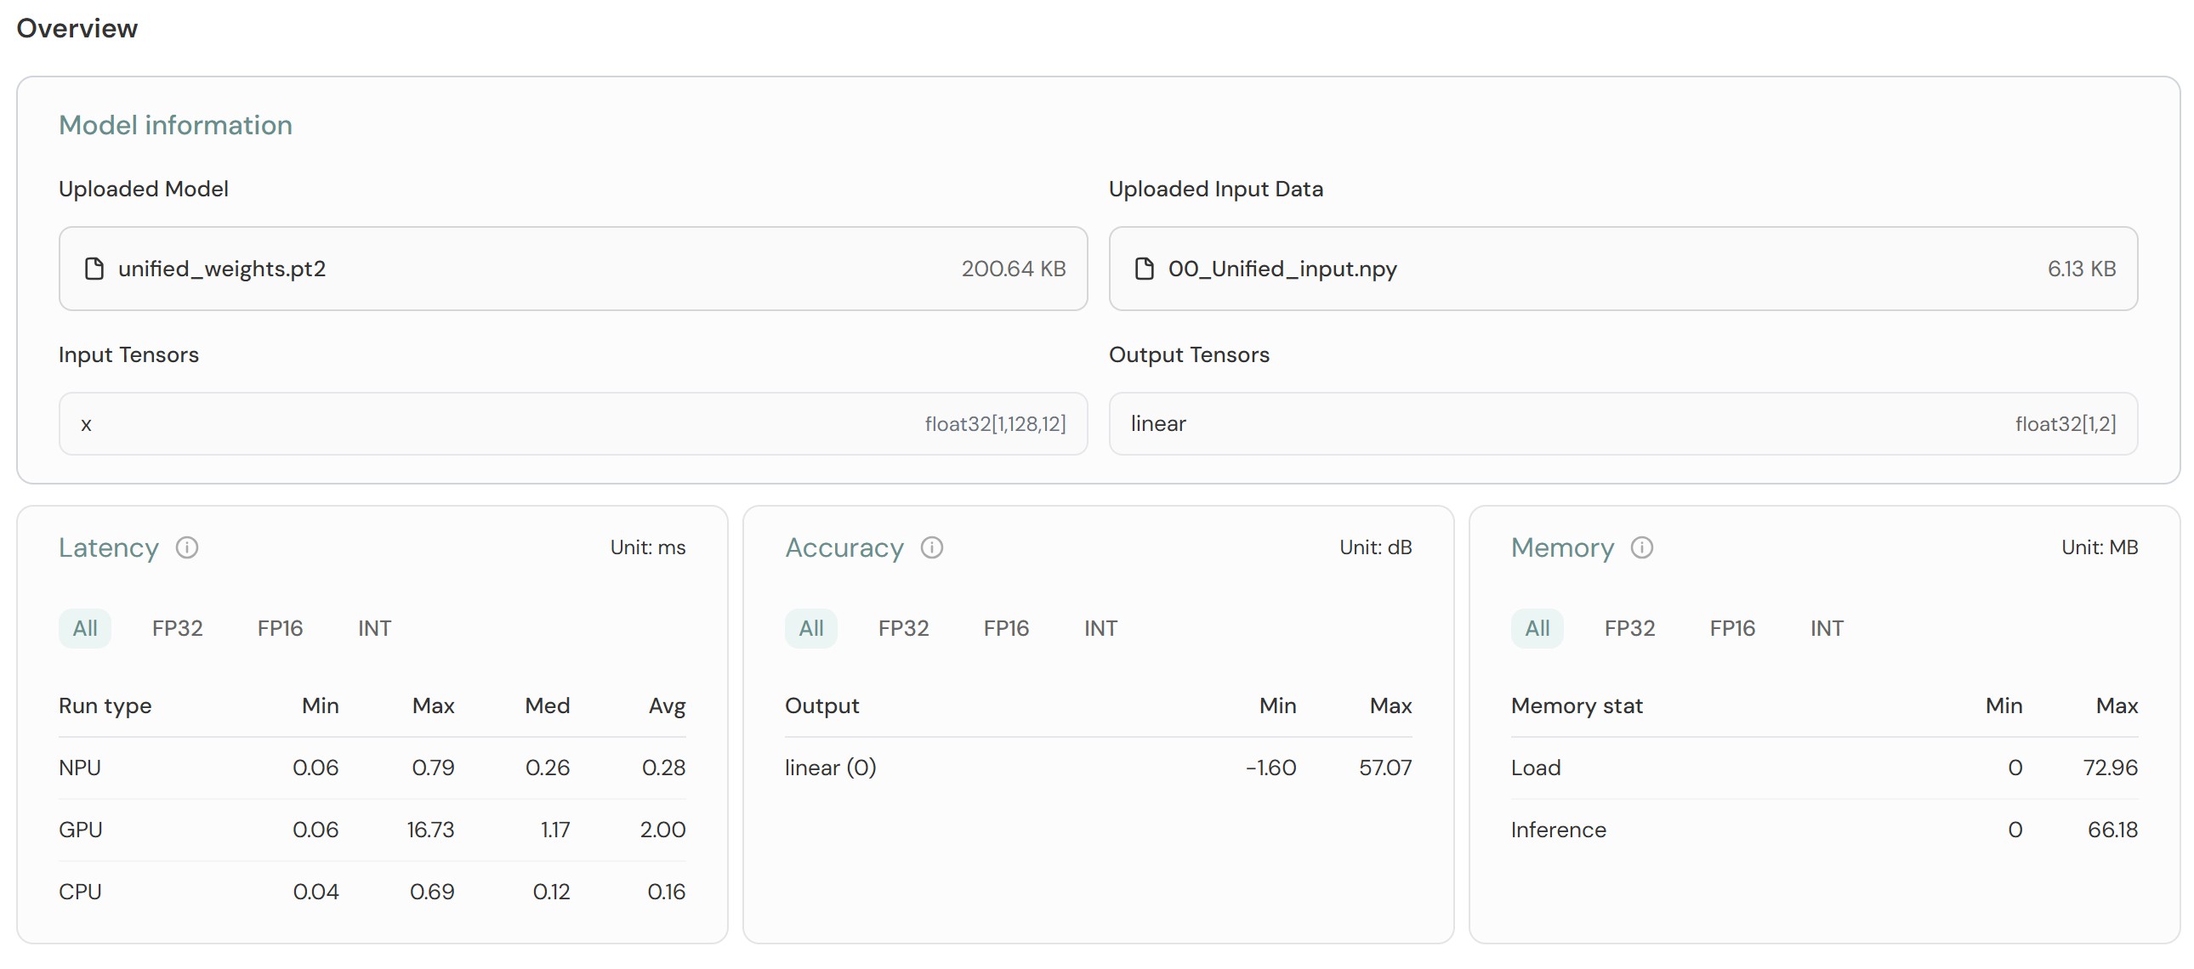Choose FP32 in Memory panel

click(x=1629, y=628)
